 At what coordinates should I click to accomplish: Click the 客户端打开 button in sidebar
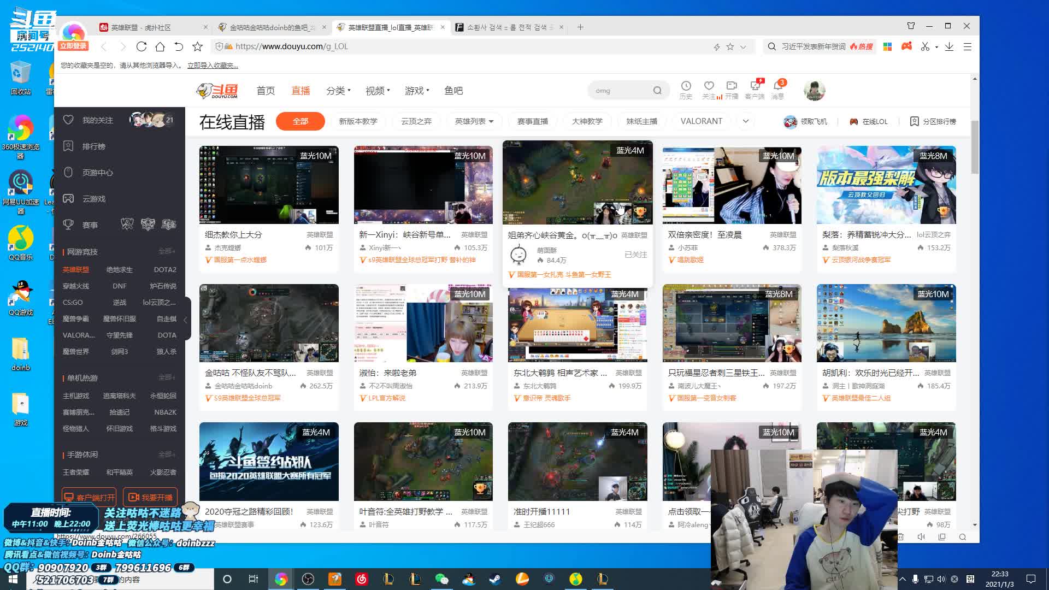coord(89,497)
